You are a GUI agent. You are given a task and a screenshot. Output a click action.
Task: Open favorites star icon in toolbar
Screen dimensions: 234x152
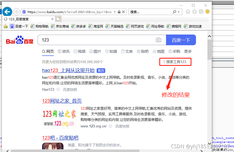194,12
